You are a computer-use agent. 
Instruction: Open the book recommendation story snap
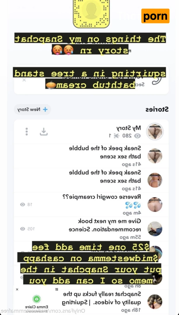coord(91,229)
